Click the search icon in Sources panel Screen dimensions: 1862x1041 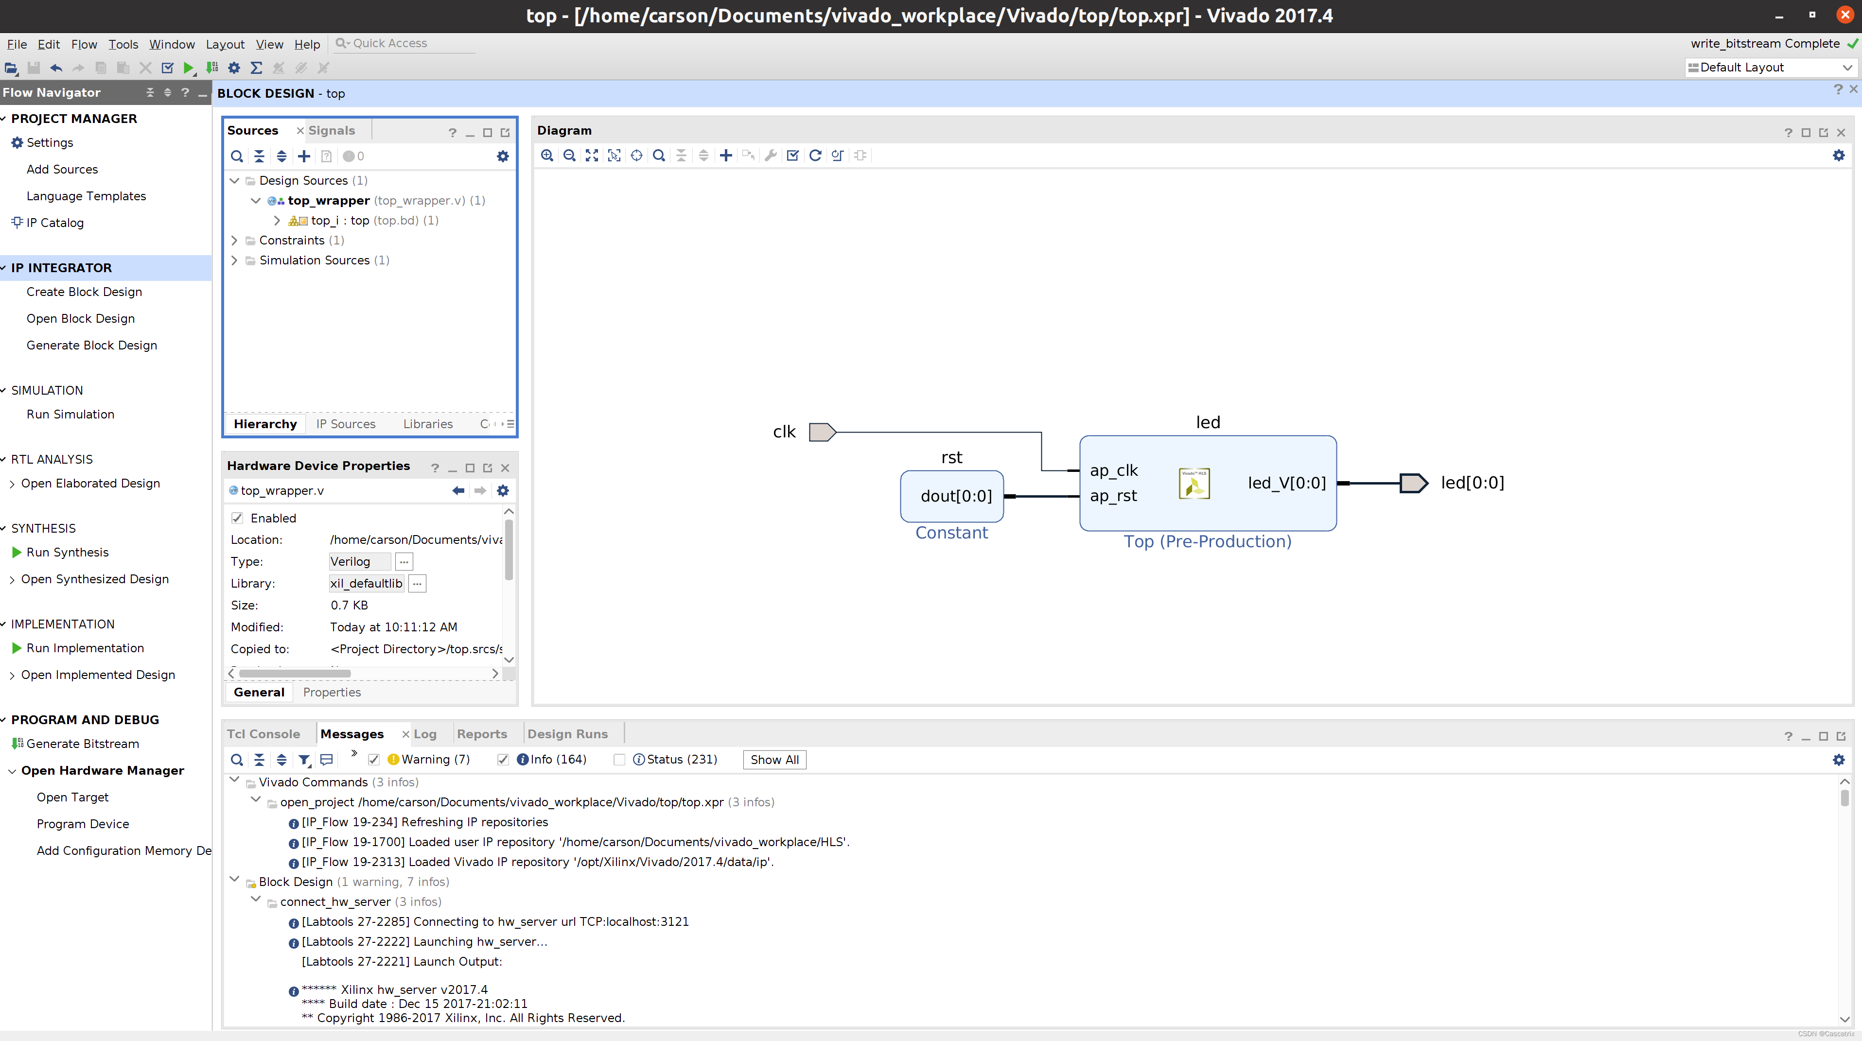pyautogui.click(x=237, y=156)
